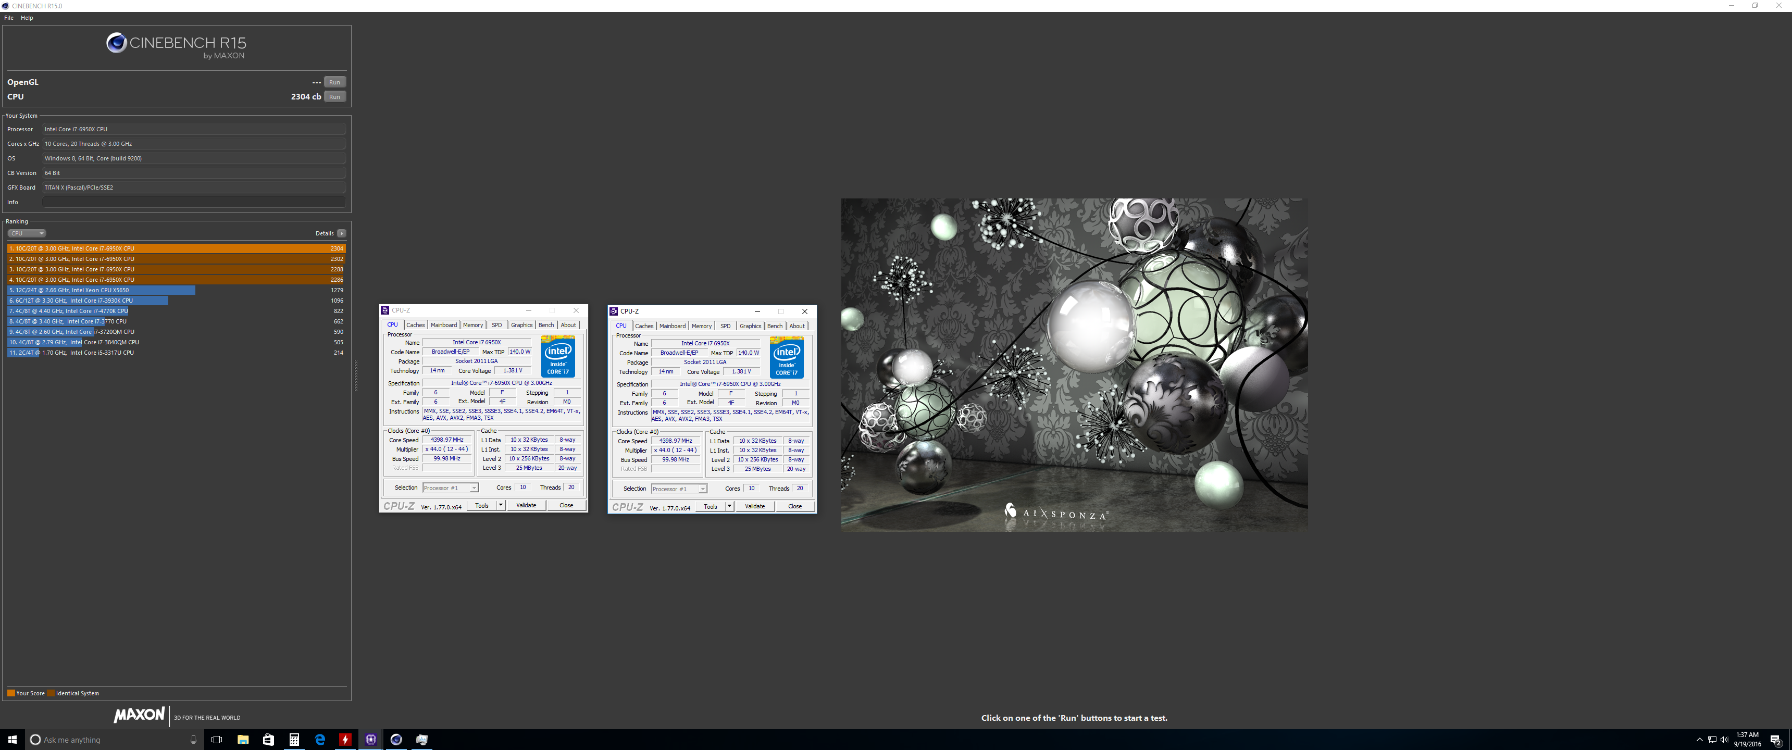Expand the Tools dropdown arrow in inactive CPU-Z
The image size is (1792, 750).
point(500,505)
